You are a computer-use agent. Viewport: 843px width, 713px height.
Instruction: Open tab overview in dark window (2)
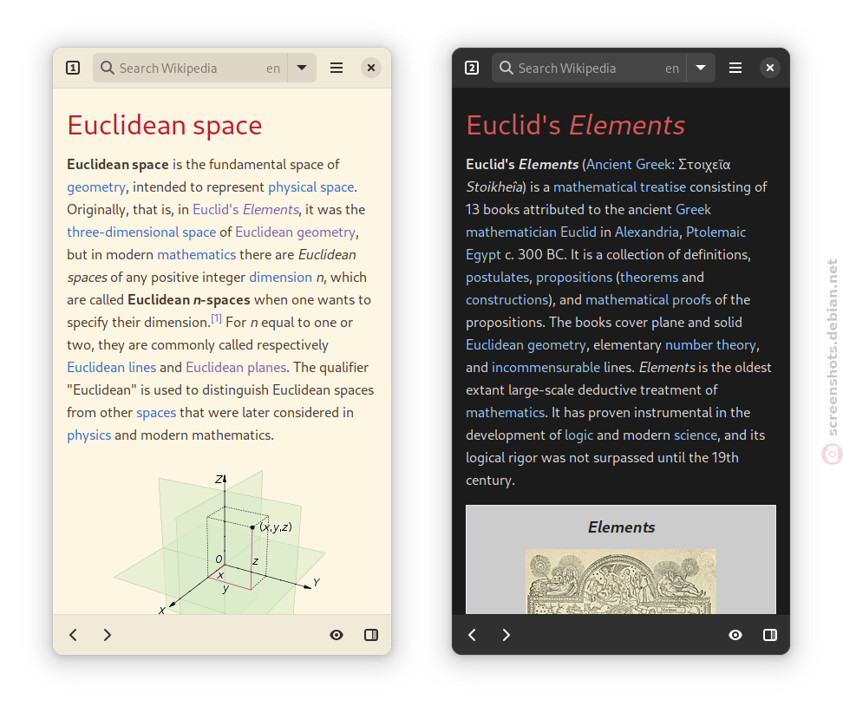click(472, 68)
